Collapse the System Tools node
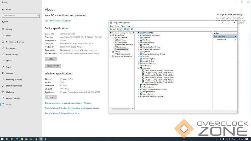 pos(111,35)
